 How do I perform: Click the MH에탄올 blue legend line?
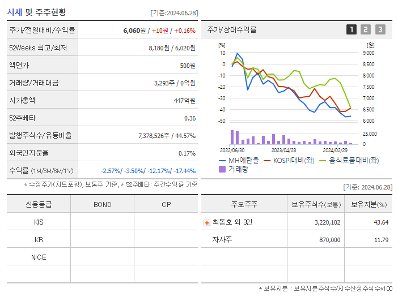222,161
